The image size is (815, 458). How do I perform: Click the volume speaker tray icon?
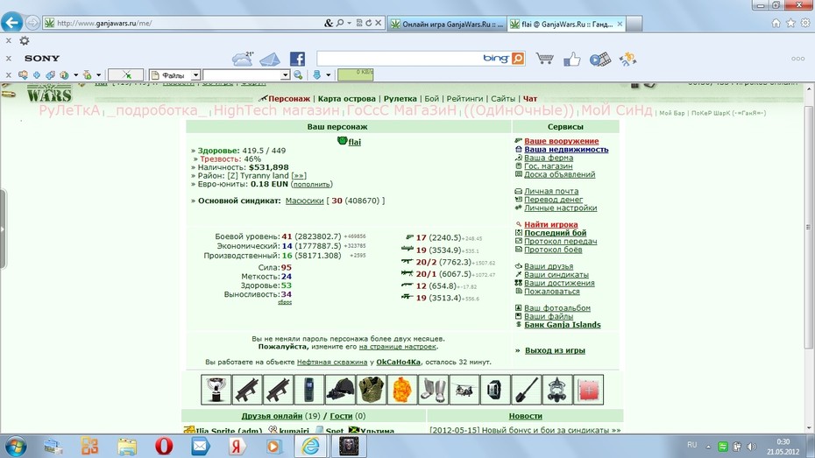751,447
